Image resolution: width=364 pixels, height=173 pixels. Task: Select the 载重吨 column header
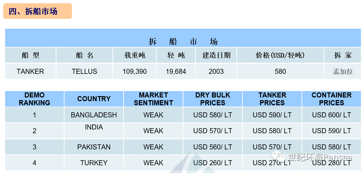coord(135,55)
